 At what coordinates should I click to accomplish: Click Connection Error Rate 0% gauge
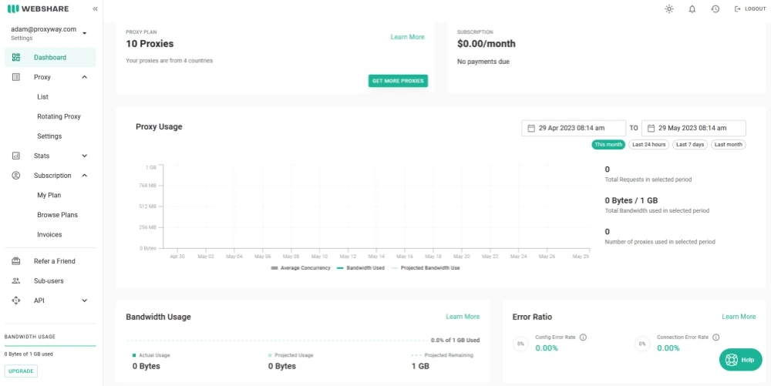[x=642, y=344]
